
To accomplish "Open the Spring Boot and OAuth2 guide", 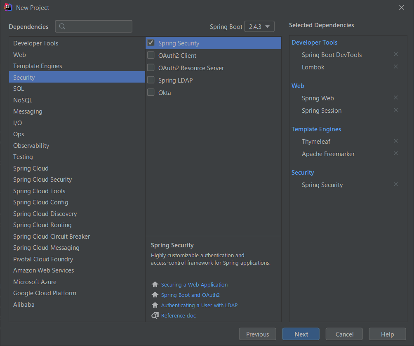I will (191, 295).
